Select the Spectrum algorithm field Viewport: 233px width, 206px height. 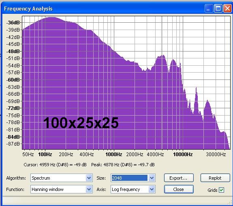click(58, 178)
